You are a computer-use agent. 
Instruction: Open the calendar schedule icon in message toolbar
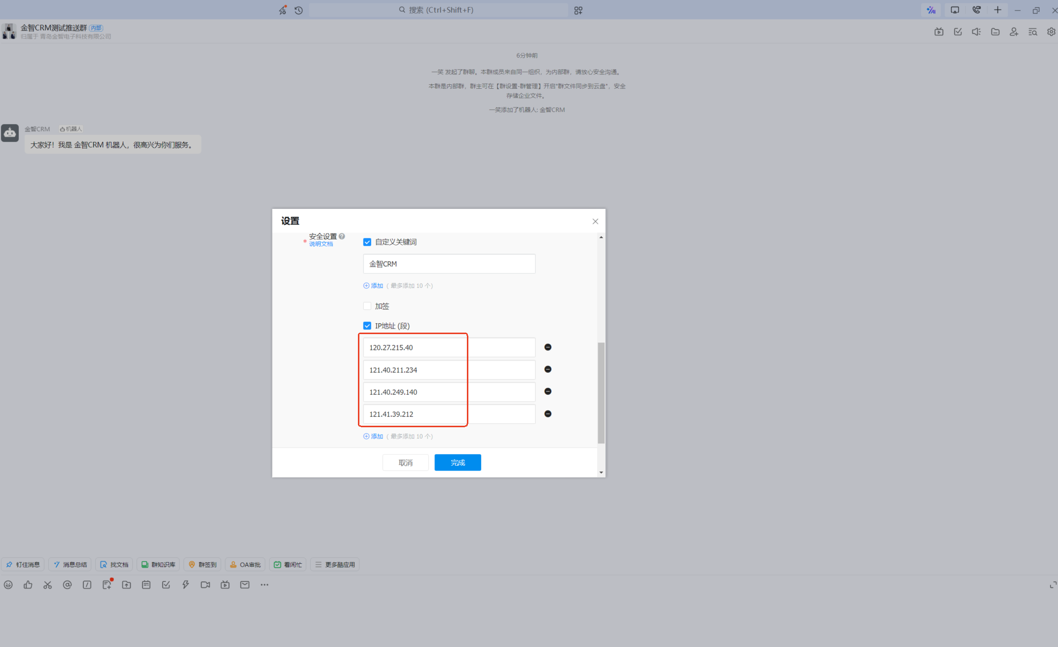[146, 584]
